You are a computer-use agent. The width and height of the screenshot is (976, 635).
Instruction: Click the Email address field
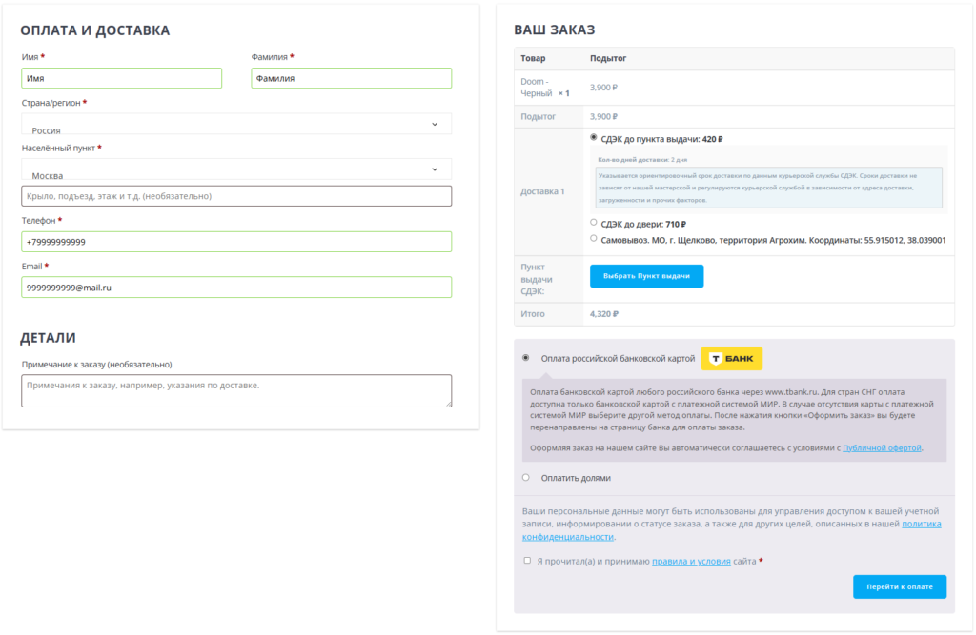coord(236,288)
